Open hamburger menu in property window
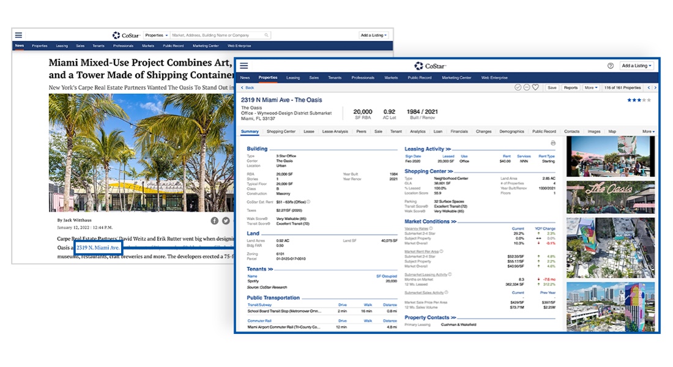Screen dimensions: 673x367 (x=244, y=65)
